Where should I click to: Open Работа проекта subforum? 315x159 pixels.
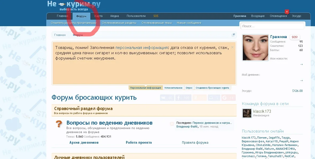click(139, 142)
